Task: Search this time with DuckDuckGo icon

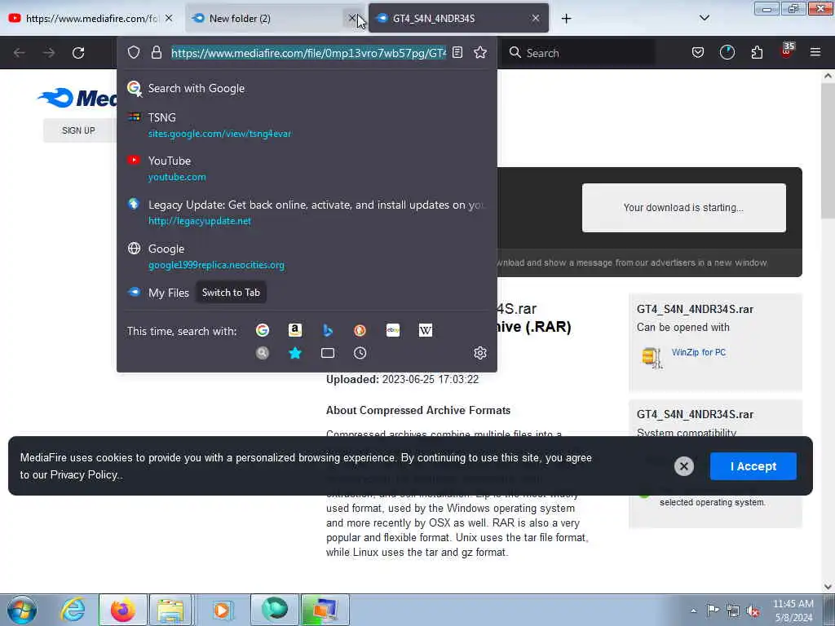Action: point(360,330)
